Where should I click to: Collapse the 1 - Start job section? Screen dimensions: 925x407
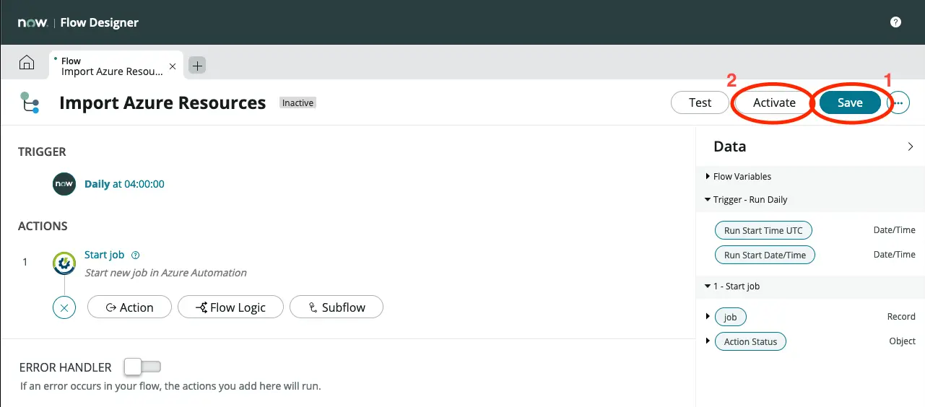click(x=708, y=286)
